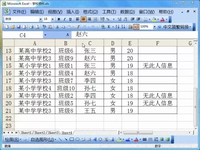Decrease decimal places

[x=125, y=19]
